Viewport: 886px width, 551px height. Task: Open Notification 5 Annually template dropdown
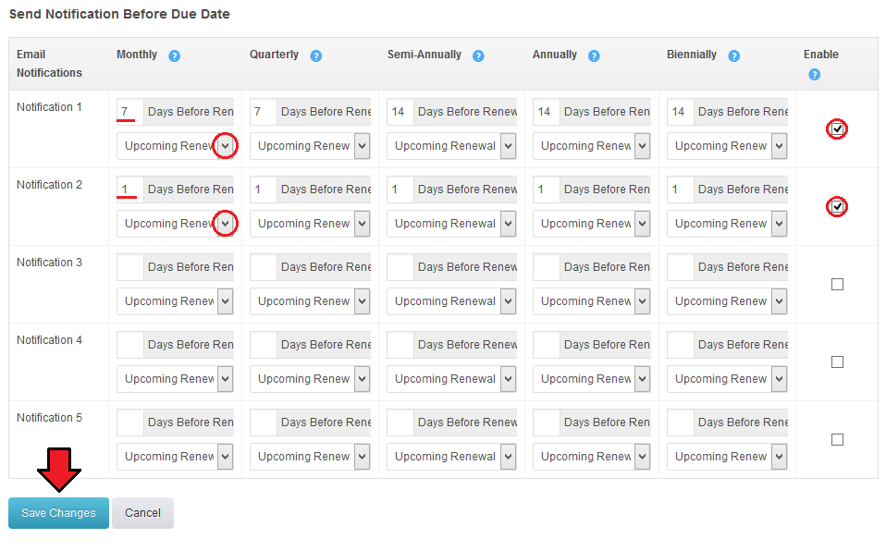pos(591,457)
